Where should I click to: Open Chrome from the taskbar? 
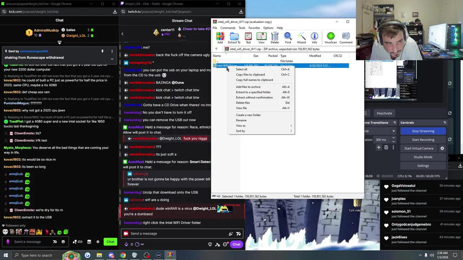123,255
